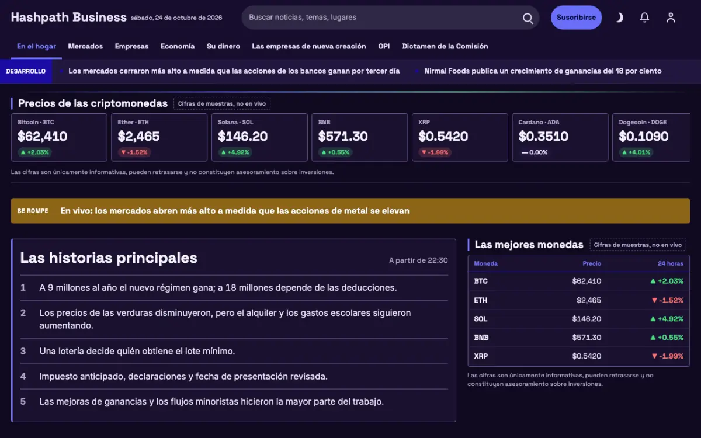Screen dimensions: 701x438
Task: Click Bitcoin's +2.03% change badge
Action: tap(34, 152)
